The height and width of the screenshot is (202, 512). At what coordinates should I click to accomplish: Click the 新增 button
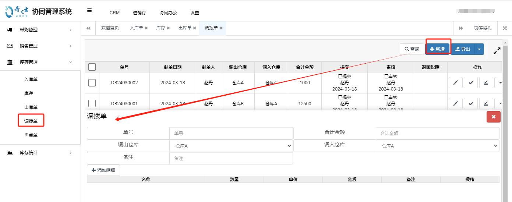[x=437, y=49]
